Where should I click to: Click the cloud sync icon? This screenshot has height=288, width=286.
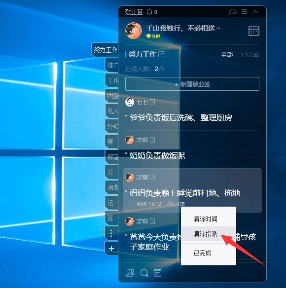(233, 12)
